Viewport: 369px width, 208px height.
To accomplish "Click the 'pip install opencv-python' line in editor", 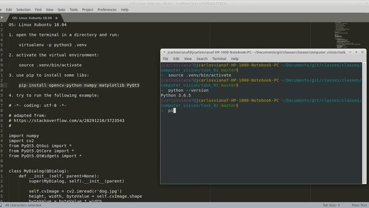I will (79, 85).
